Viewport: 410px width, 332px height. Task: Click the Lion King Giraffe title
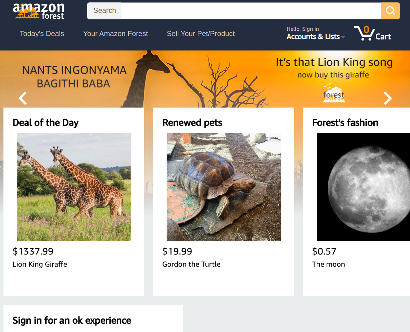[40, 264]
